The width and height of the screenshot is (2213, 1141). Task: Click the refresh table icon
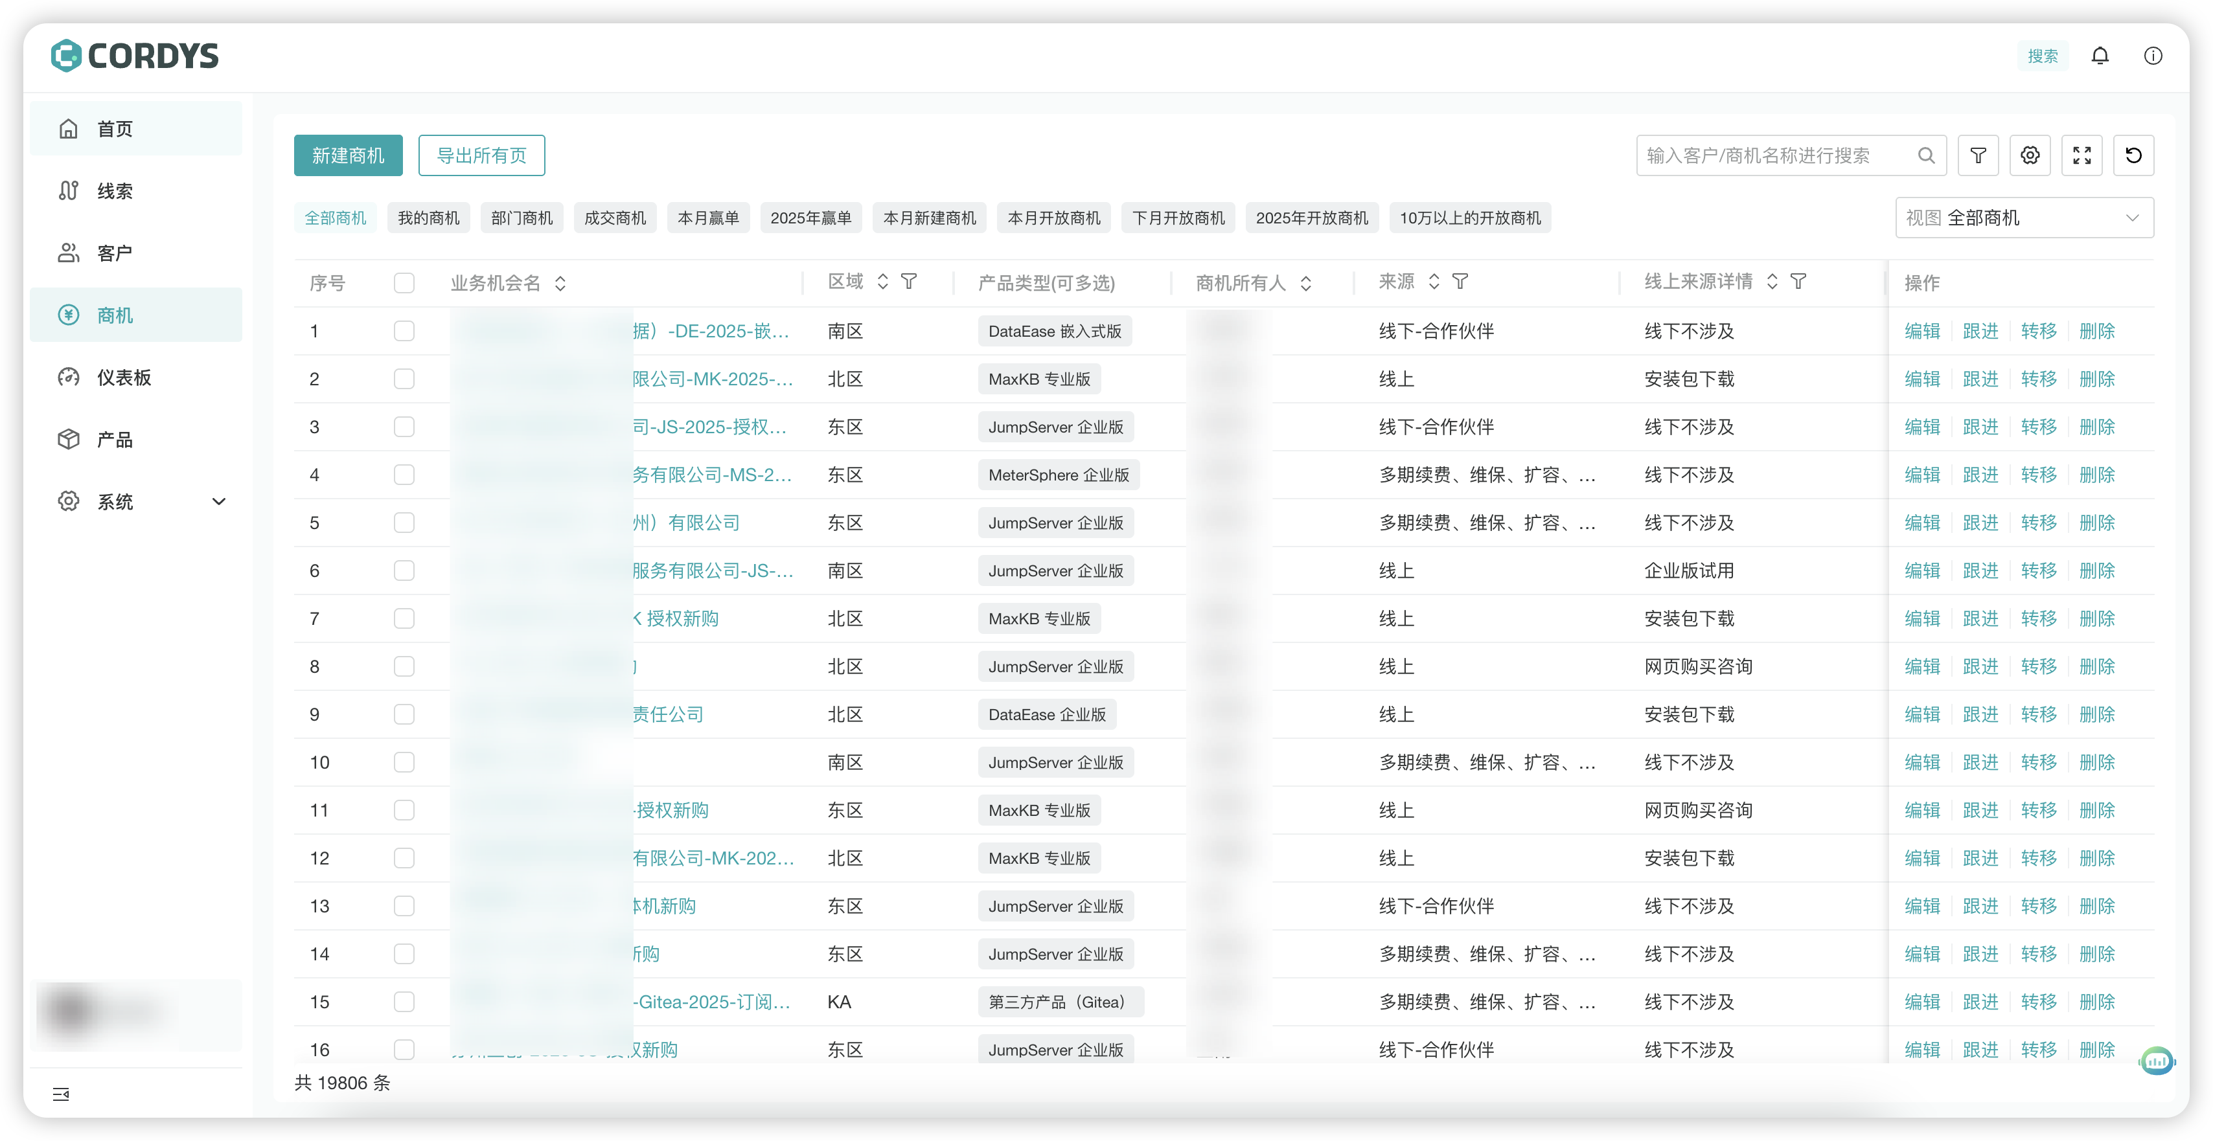pos(2133,155)
